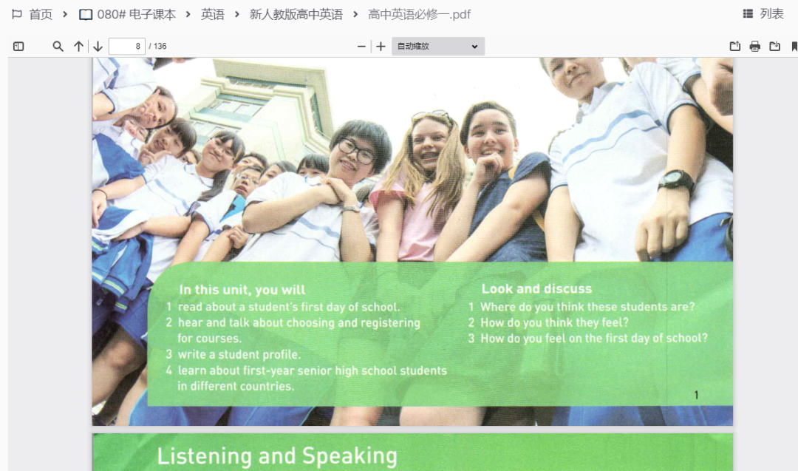Click the bookmark icon at the toolbar edge
This screenshot has height=471, width=798.
point(794,47)
